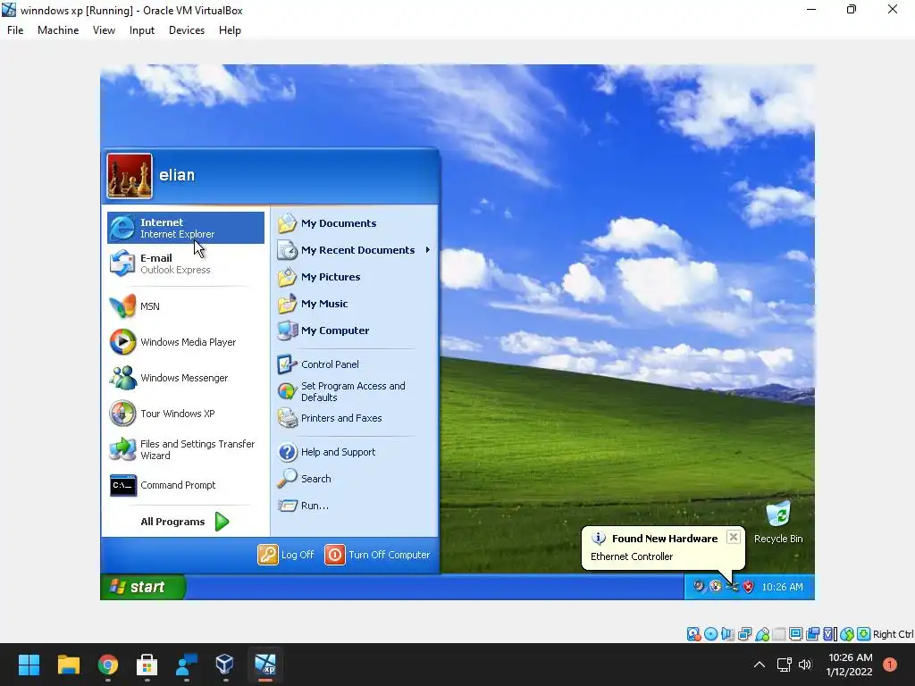Expand All Programs list

click(x=184, y=522)
